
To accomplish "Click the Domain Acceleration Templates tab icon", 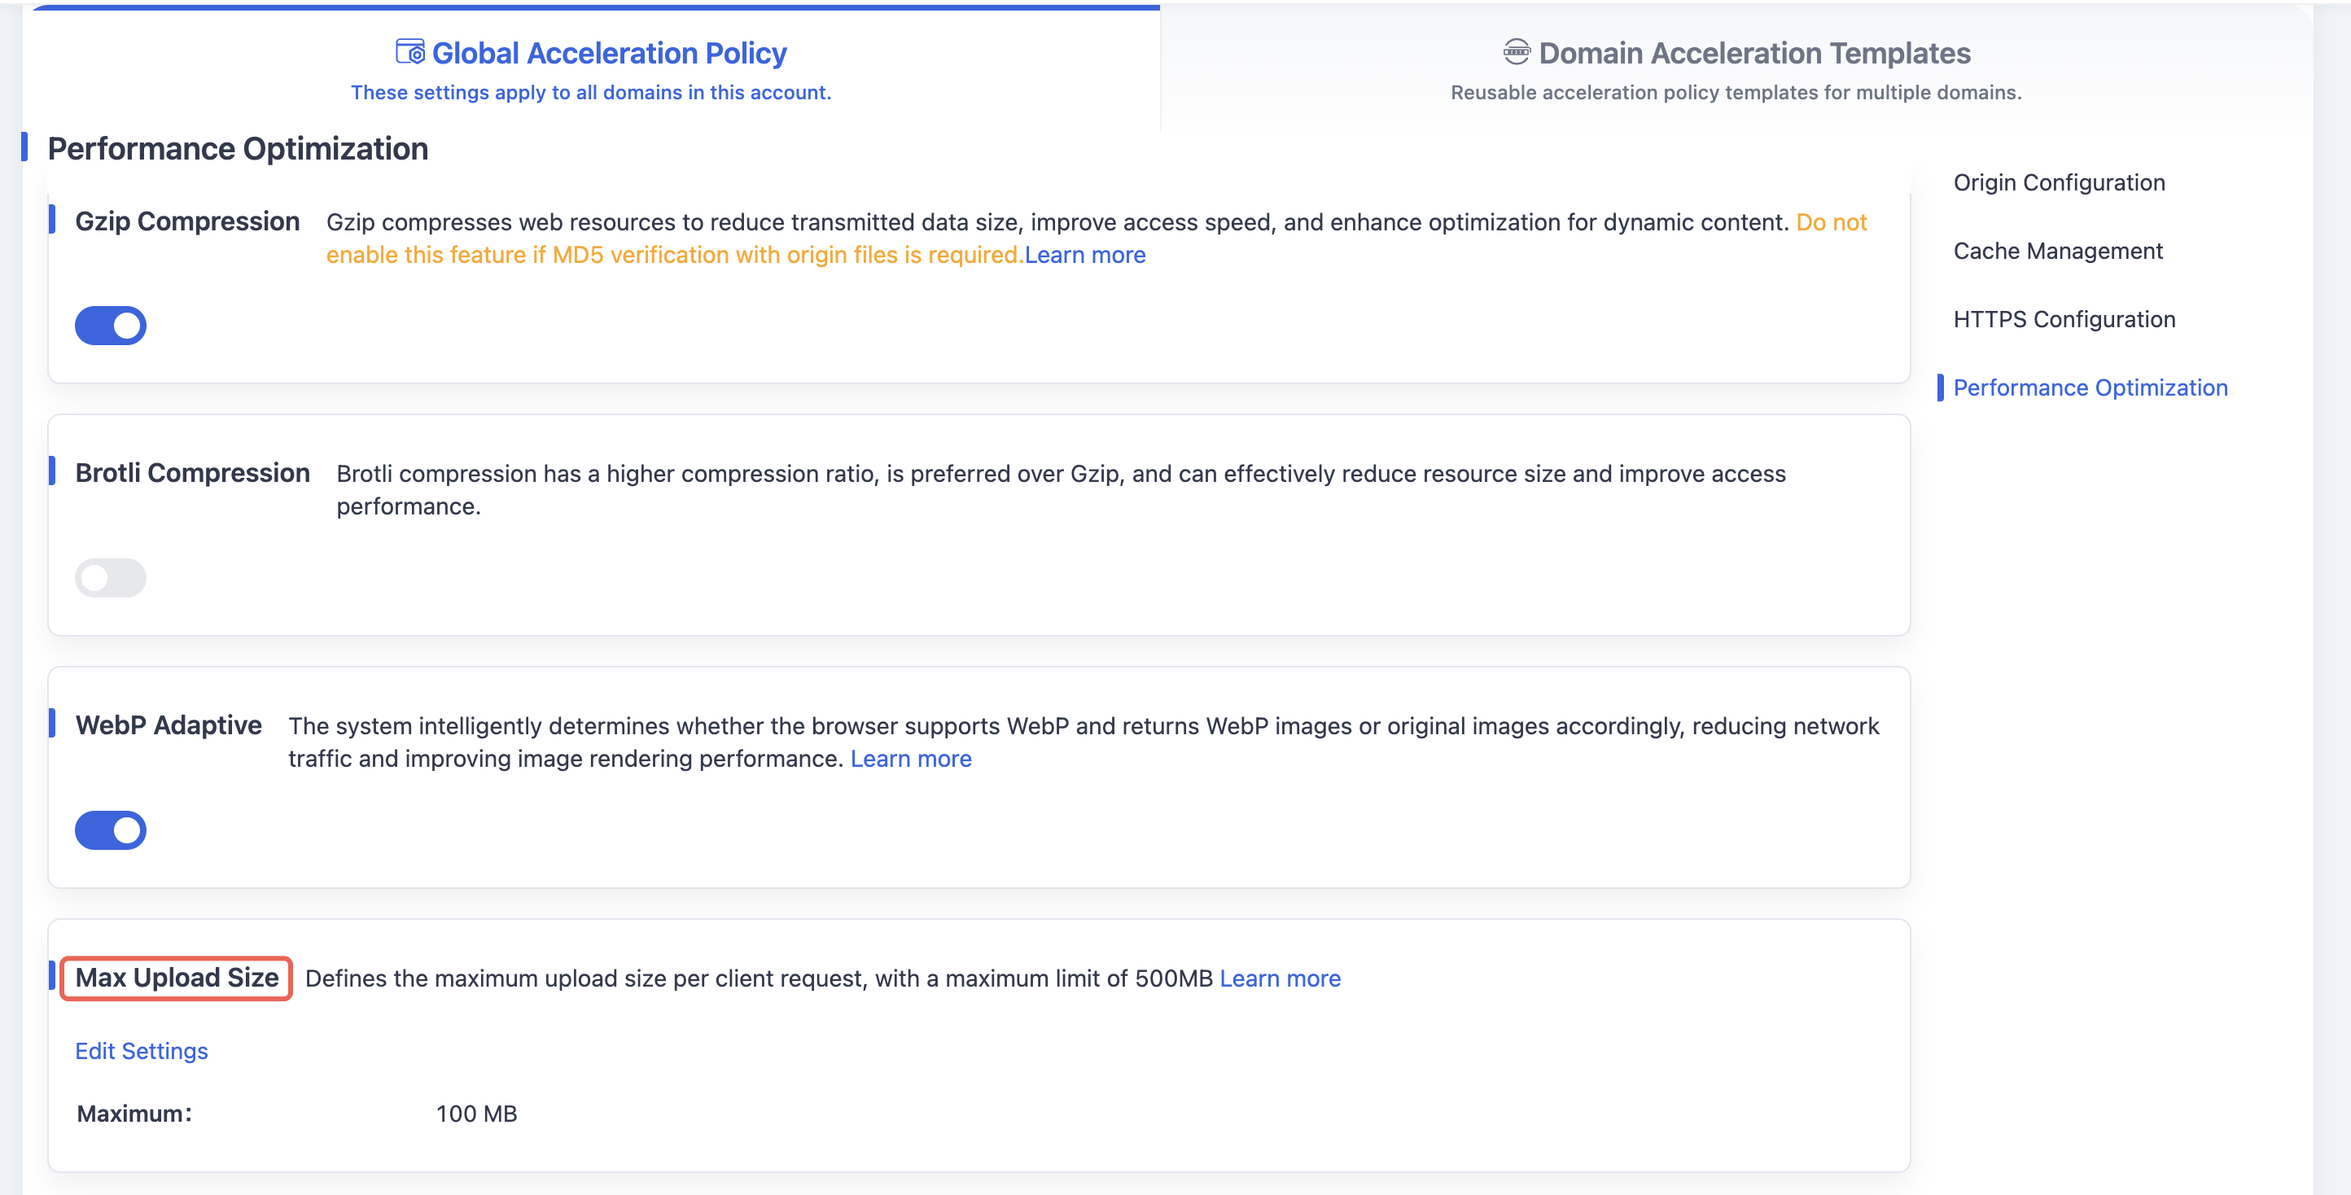I will (x=1516, y=52).
